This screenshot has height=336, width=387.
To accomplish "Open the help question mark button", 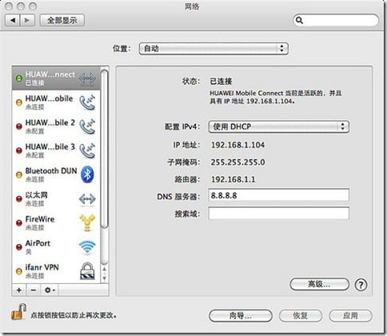I will (x=361, y=285).
